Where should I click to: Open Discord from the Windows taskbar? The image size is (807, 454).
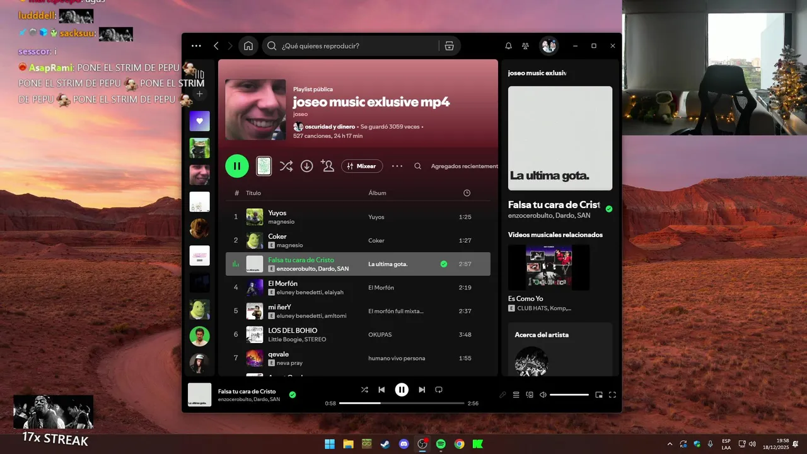(x=404, y=444)
